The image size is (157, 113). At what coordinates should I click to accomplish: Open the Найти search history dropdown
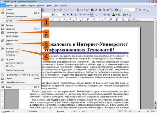click(137, 10)
